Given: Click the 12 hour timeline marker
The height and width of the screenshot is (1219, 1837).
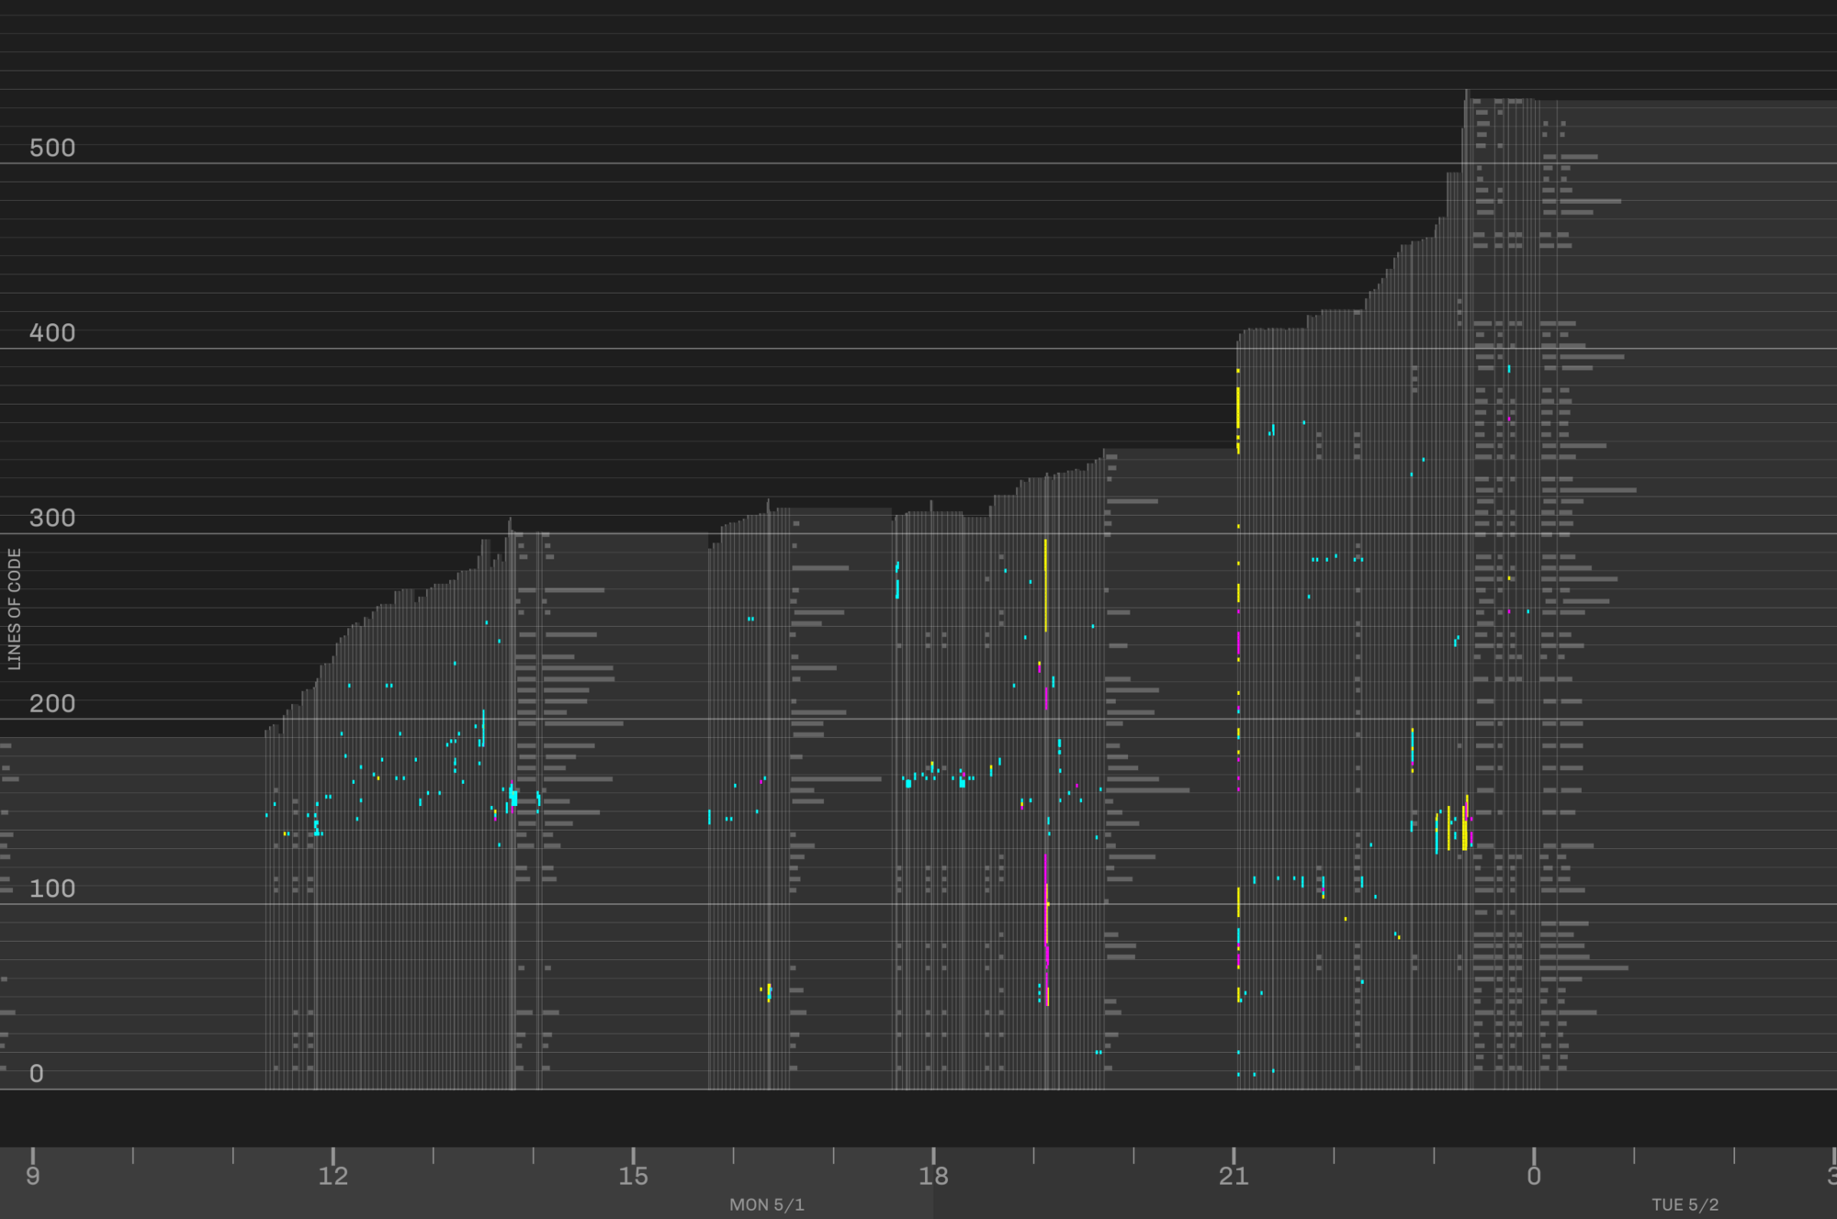Looking at the screenshot, I should [333, 1176].
